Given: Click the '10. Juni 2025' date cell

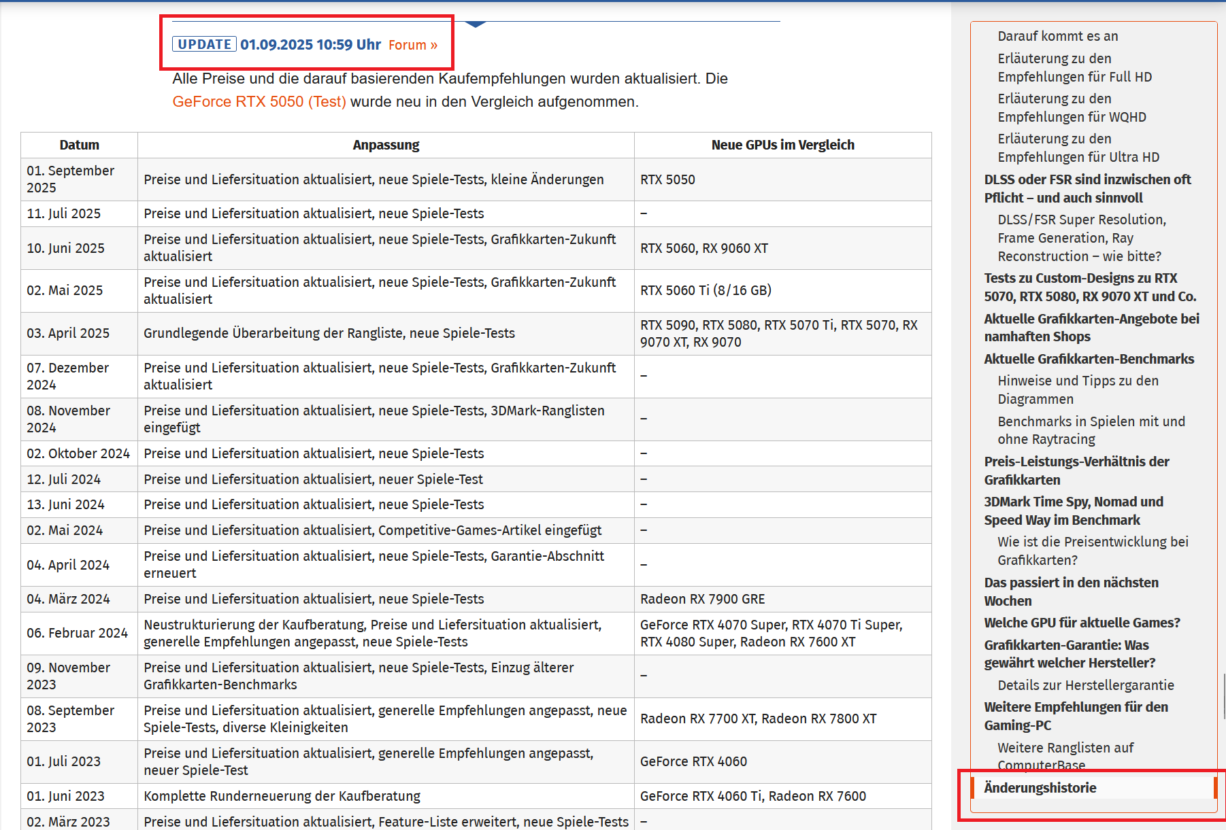Looking at the screenshot, I should (80, 248).
